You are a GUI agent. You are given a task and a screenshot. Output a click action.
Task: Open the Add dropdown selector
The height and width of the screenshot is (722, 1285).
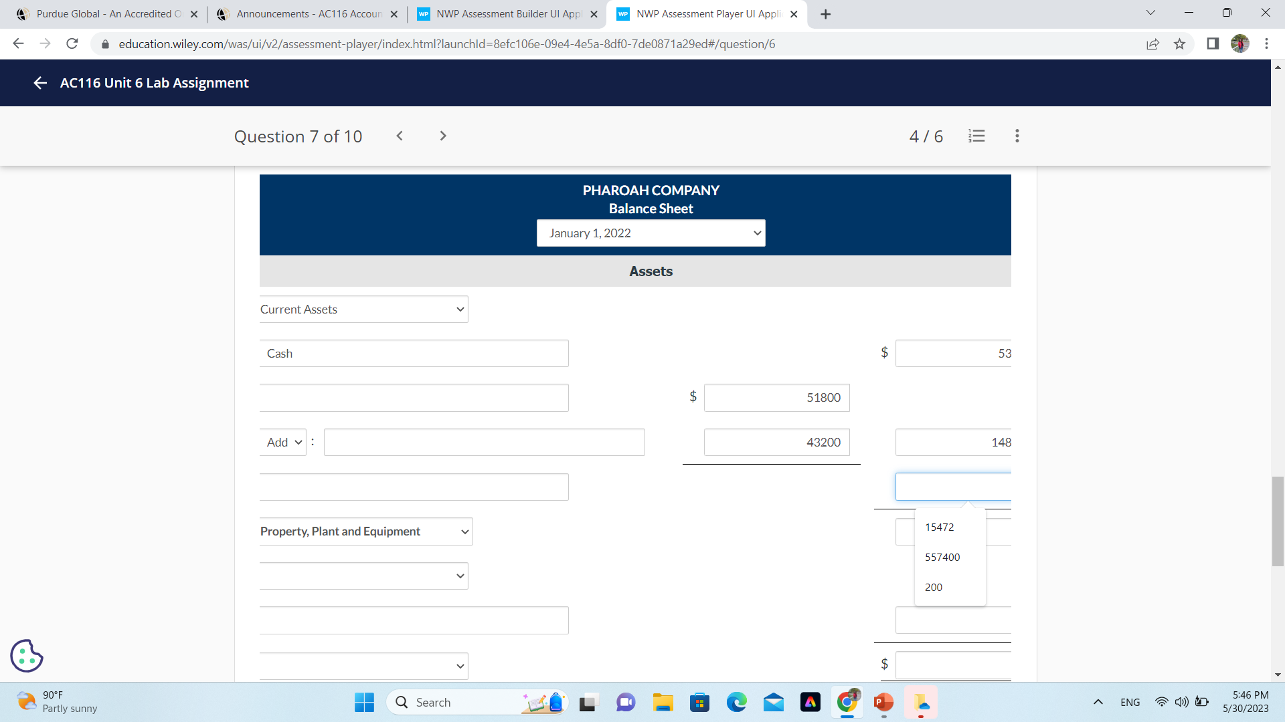[282, 442]
